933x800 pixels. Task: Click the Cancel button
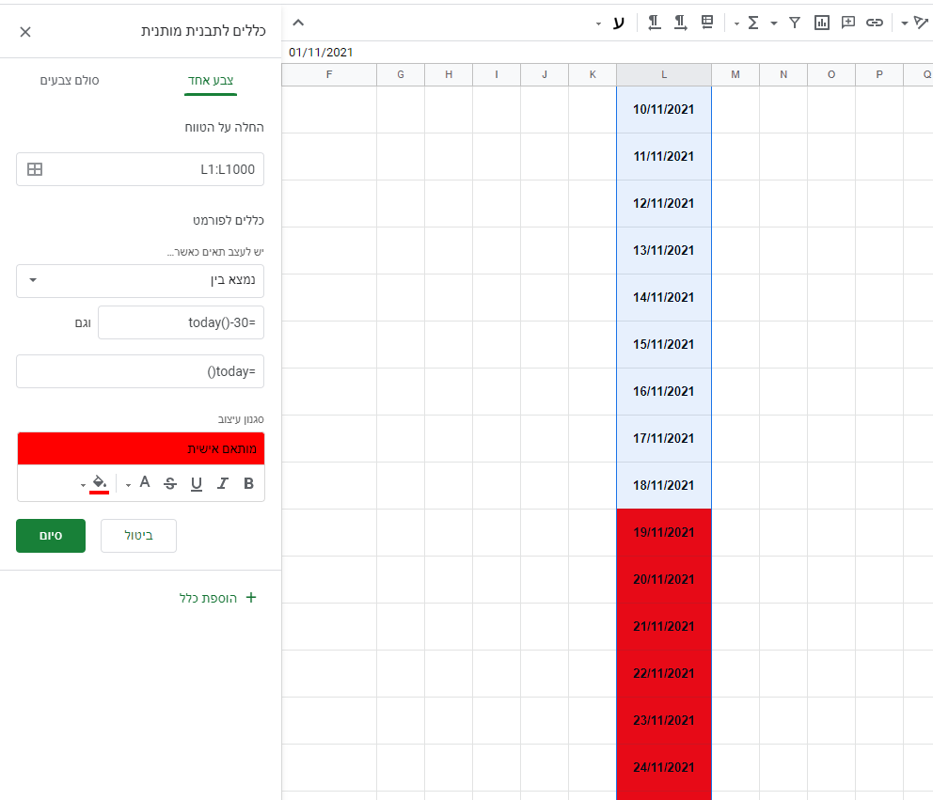point(138,536)
